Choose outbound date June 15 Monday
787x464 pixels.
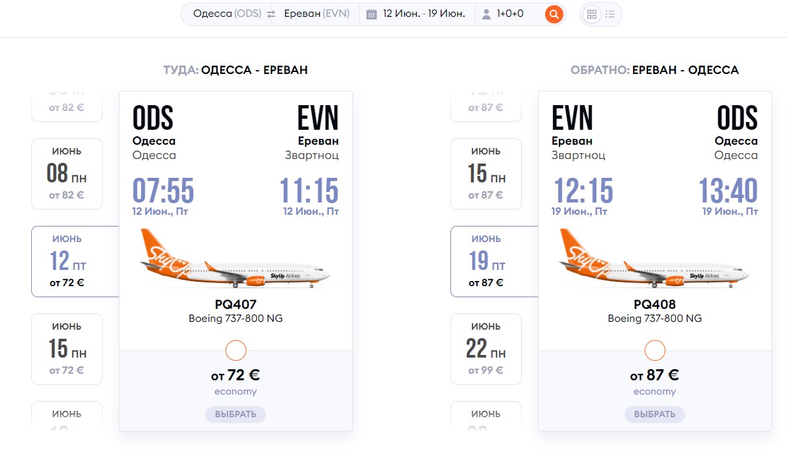pyautogui.click(x=67, y=349)
